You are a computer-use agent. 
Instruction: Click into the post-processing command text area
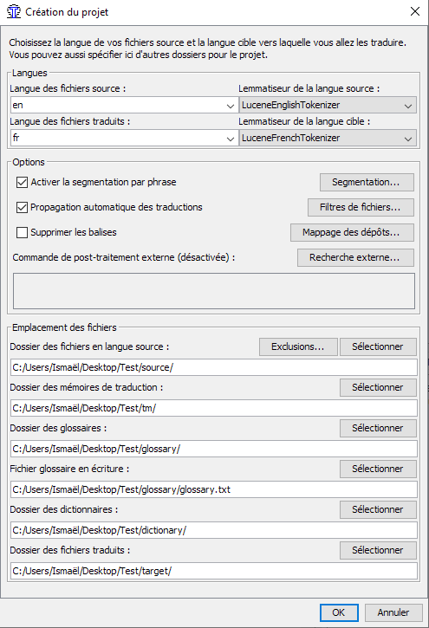(x=214, y=291)
